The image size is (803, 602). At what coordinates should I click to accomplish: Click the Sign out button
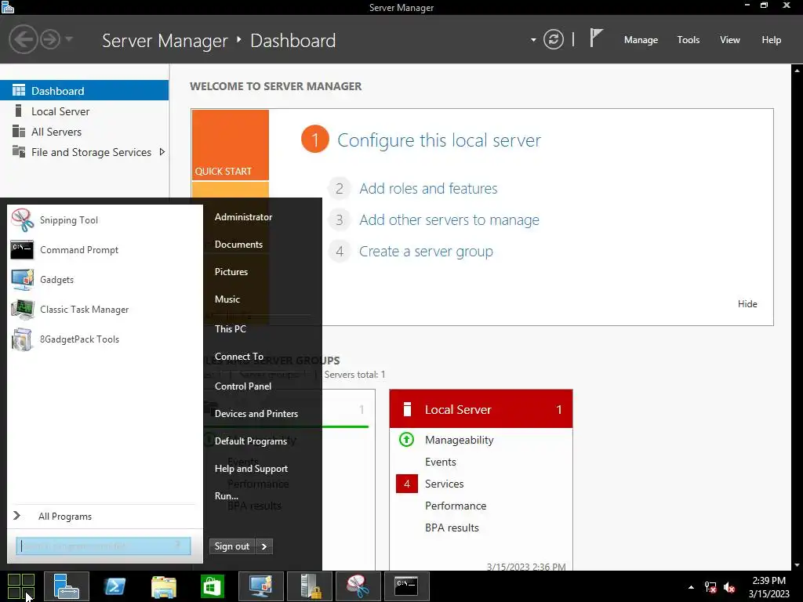point(232,546)
